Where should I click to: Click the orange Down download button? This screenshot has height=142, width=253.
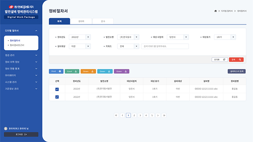pos(88,71)
